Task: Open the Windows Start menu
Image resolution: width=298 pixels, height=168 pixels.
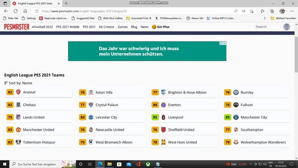Action: (5, 164)
